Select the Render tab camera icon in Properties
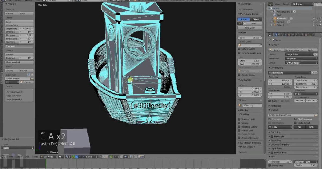 pos(276,35)
